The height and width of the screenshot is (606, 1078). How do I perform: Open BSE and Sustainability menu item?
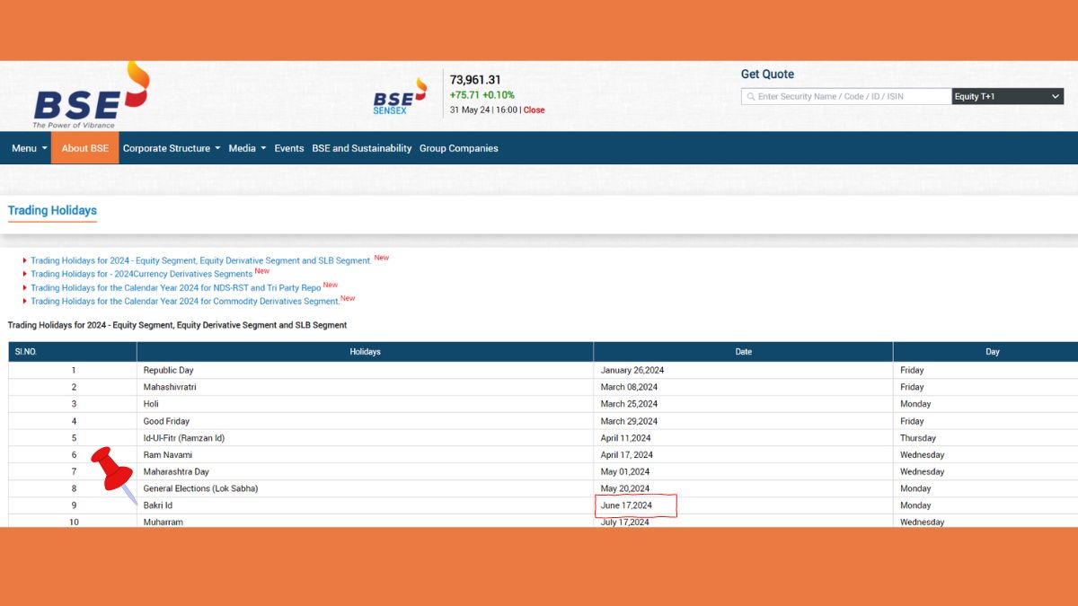coord(361,148)
